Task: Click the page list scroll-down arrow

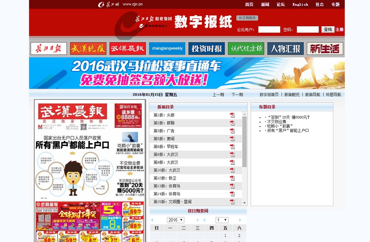Action: pyautogui.click(x=245, y=202)
